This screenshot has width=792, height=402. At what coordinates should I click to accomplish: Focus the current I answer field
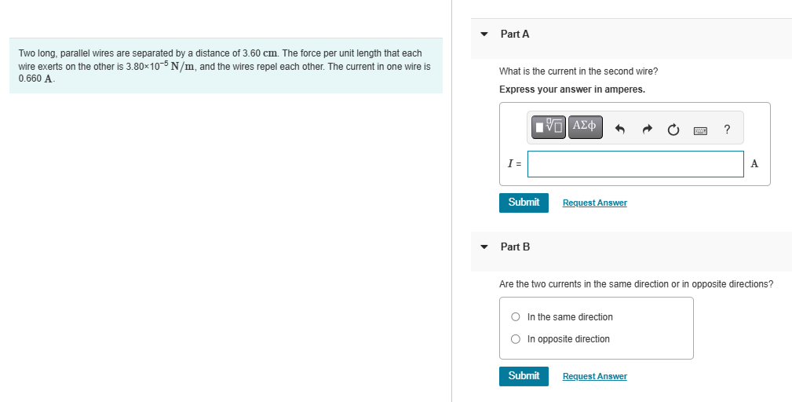[x=636, y=164]
